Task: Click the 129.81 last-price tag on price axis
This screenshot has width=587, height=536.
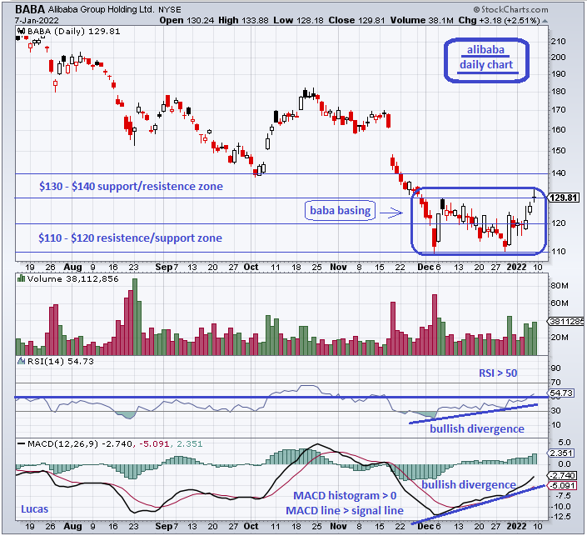Action: pyautogui.click(x=565, y=198)
